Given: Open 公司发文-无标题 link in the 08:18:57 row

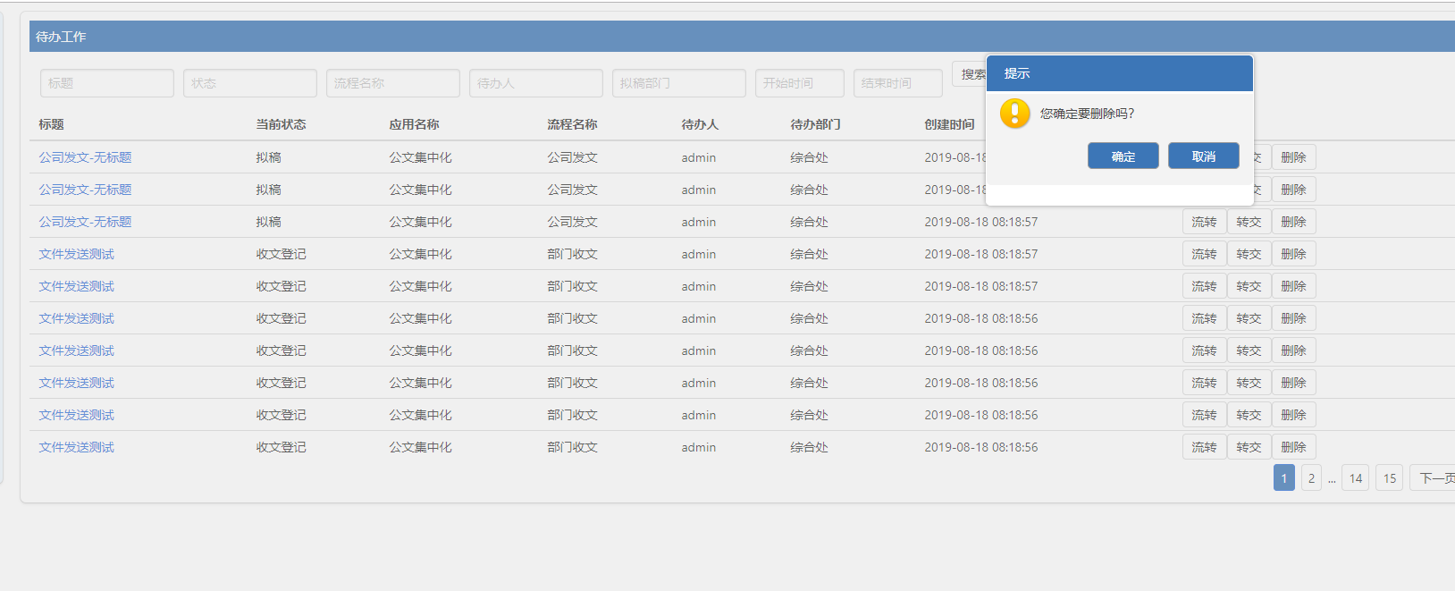Looking at the screenshot, I should [85, 222].
